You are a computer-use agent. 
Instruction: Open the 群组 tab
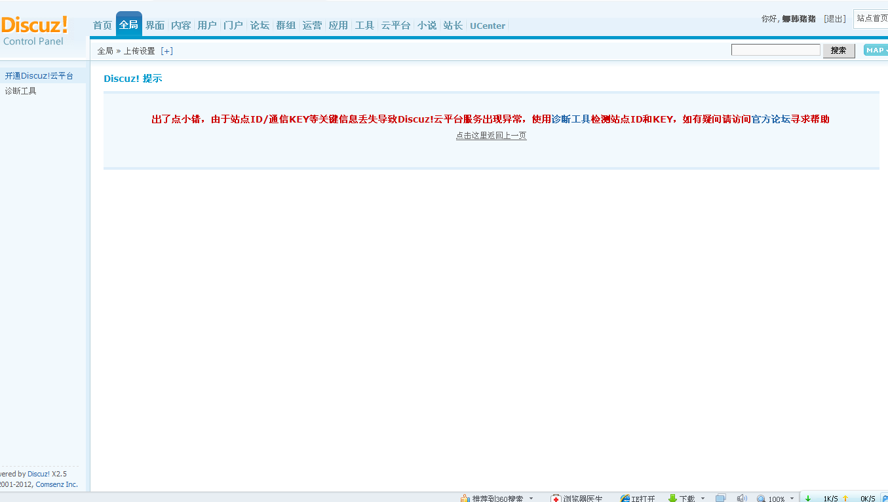click(286, 26)
